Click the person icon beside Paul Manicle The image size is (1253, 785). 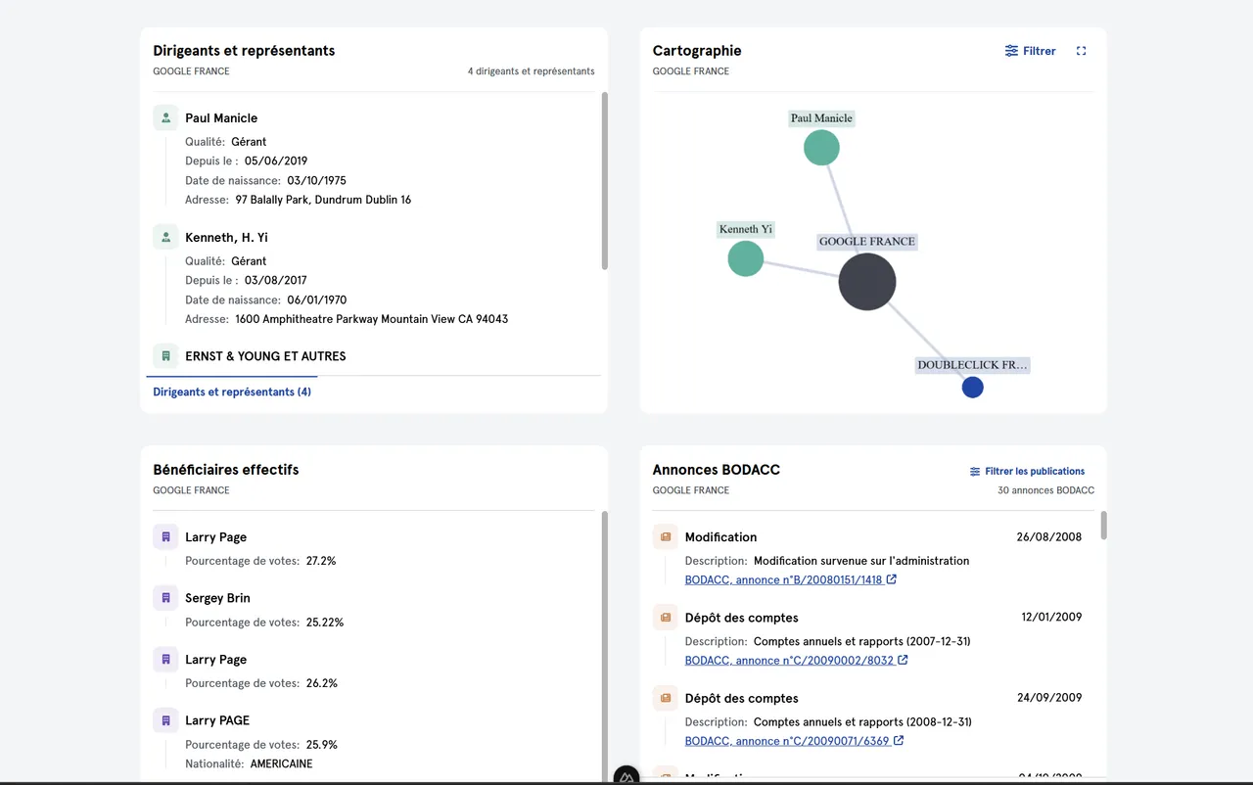tap(165, 118)
